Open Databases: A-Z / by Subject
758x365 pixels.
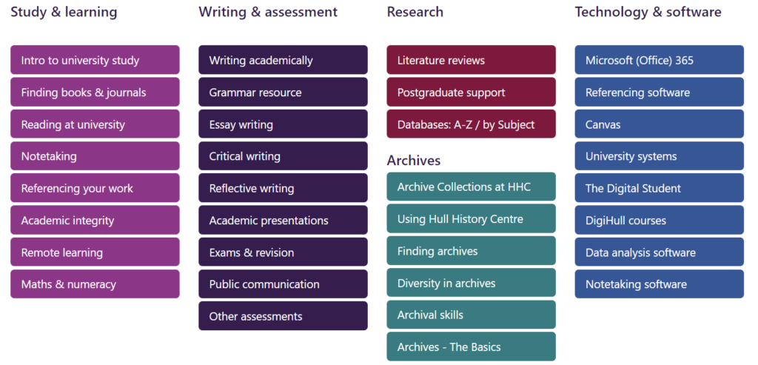click(x=472, y=124)
